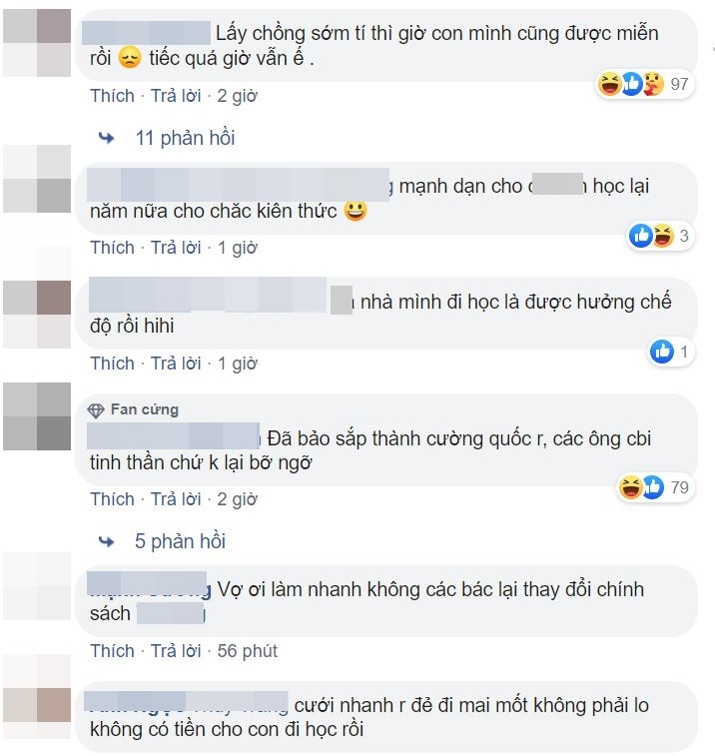Reply to the Vợ ơi làm nhanh comment

(176, 651)
